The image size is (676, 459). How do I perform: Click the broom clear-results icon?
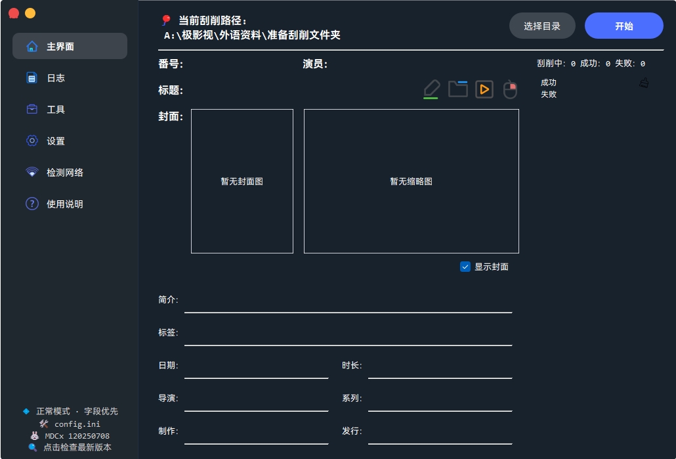(x=644, y=83)
